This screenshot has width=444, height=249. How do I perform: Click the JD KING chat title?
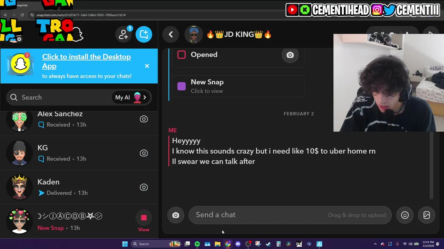[239, 35]
